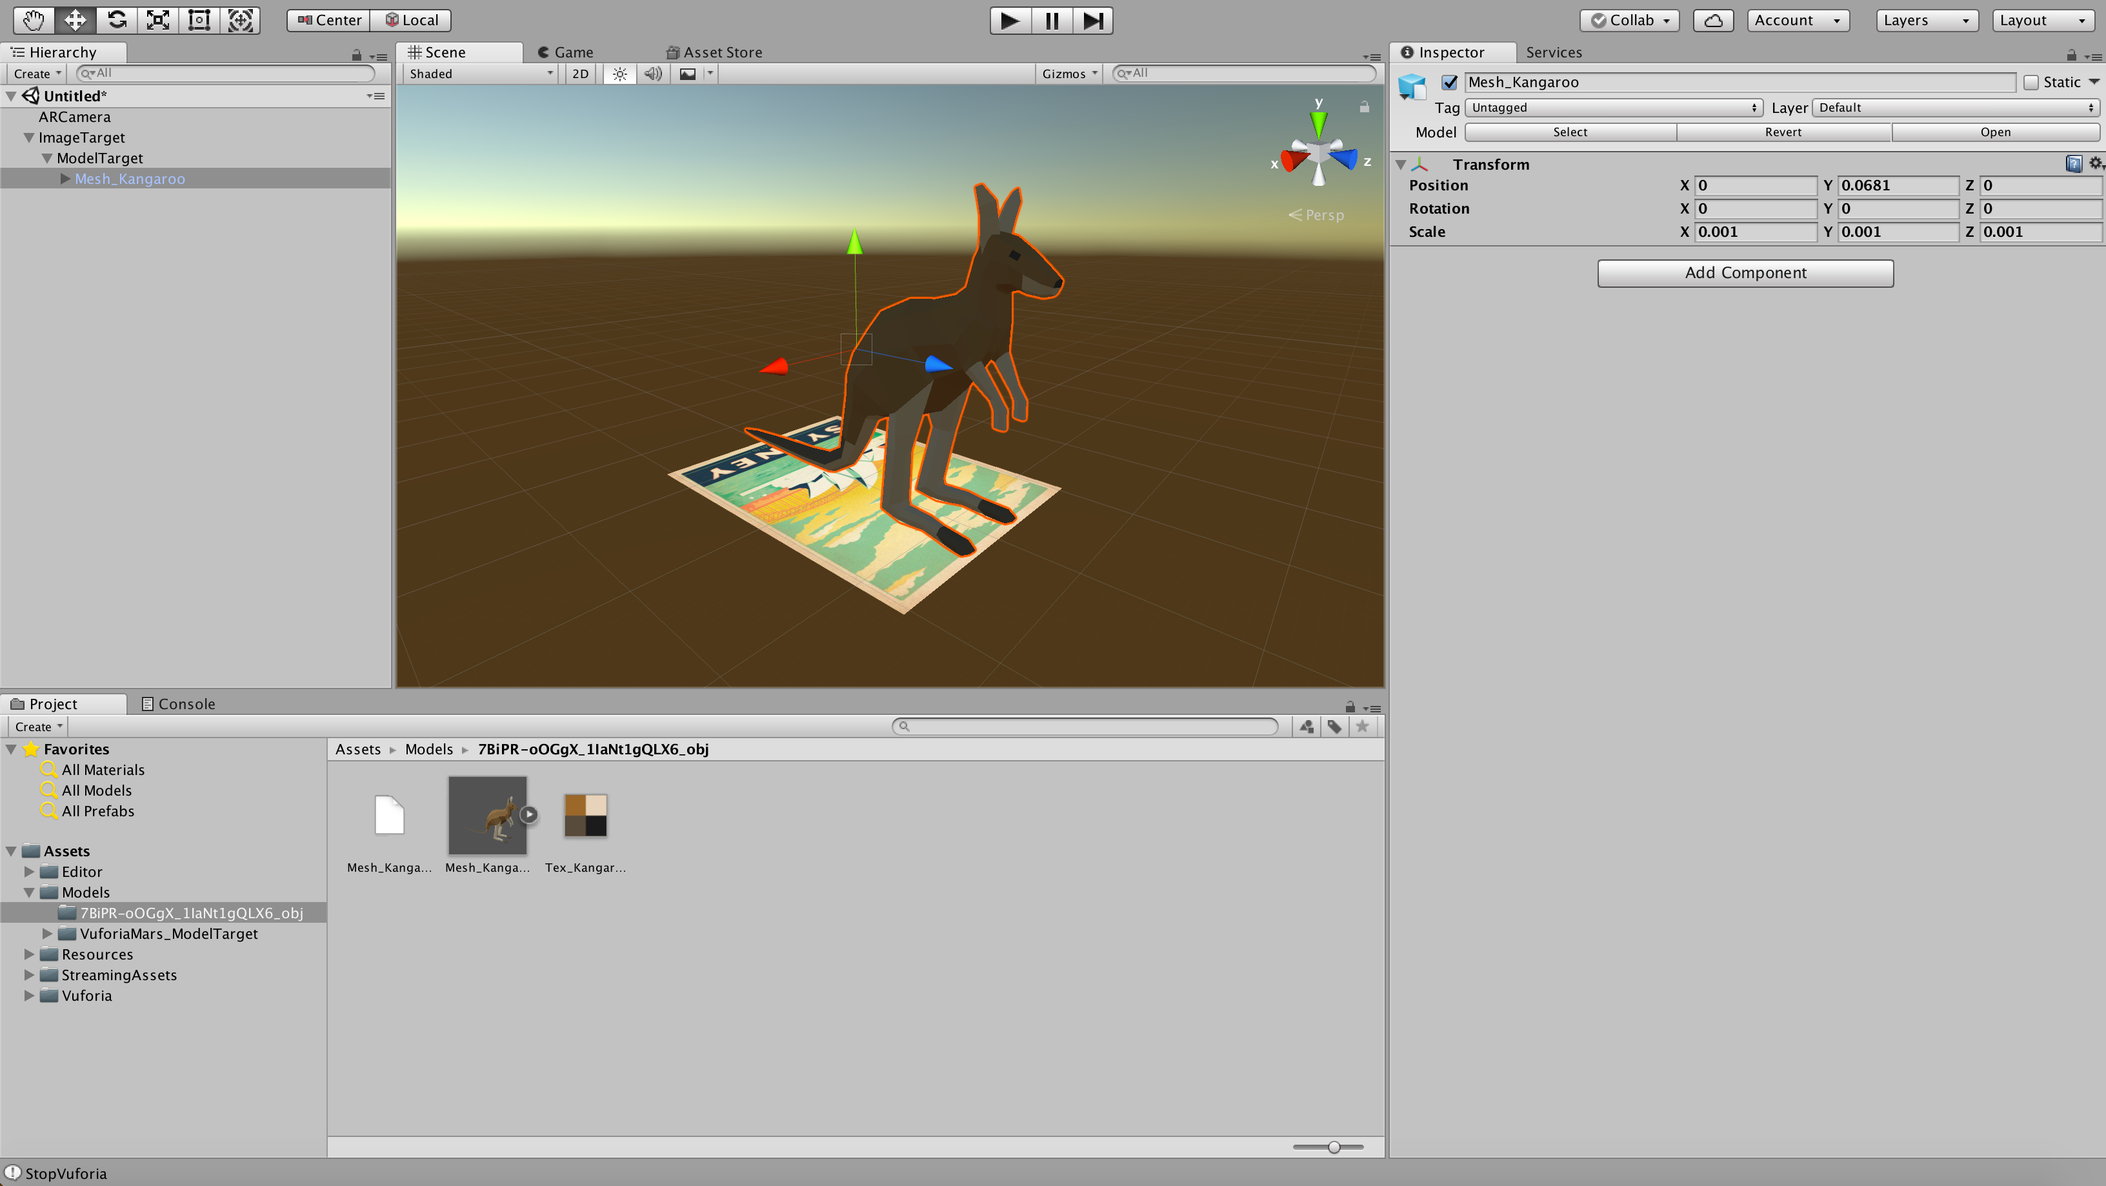Screen dimensions: 2106x1186
Task: Collapse the ImageTarget hierarchy node
Action: [x=28, y=137]
